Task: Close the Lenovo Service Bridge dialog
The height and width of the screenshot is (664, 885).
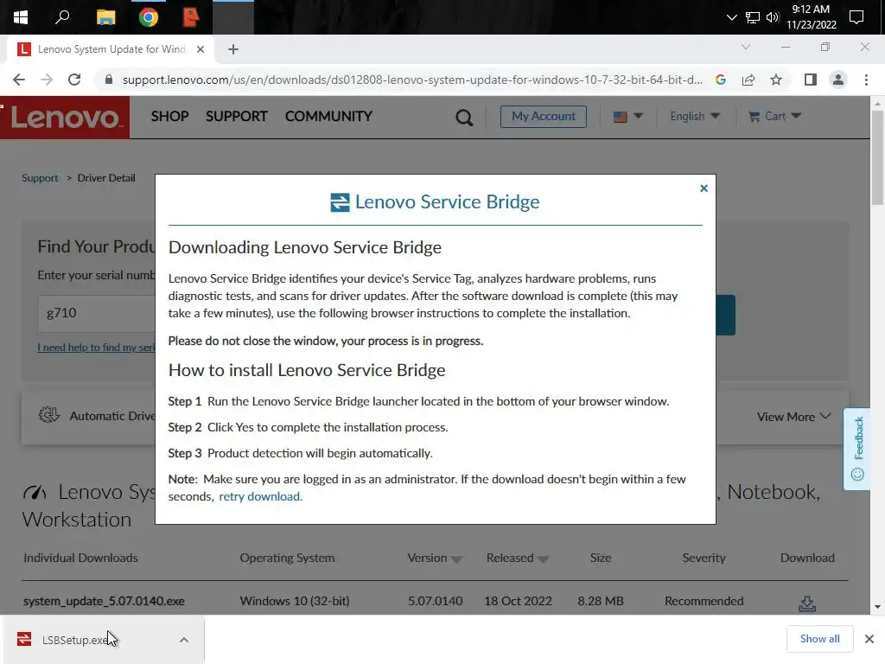Action: coord(704,188)
